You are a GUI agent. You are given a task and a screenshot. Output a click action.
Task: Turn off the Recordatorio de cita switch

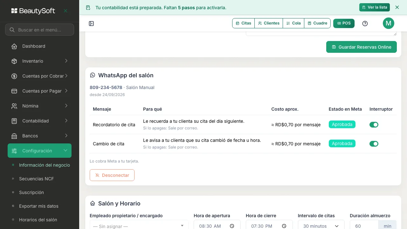click(x=374, y=125)
